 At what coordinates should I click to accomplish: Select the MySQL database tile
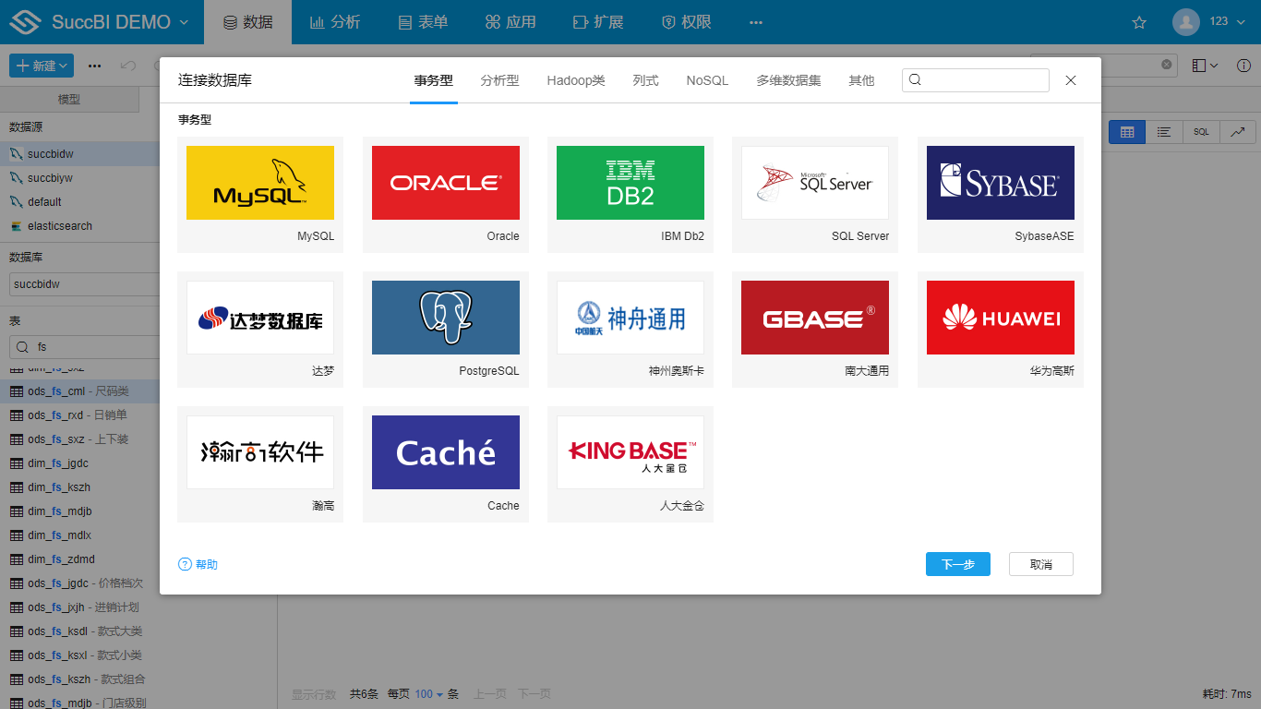click(260, 184)
